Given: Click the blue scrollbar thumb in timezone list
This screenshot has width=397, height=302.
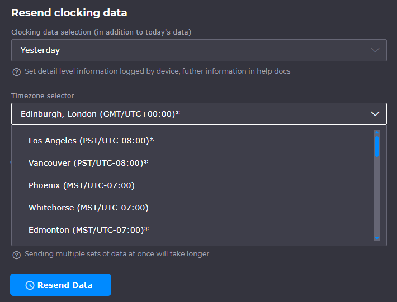Looking at the screenshot, I should [x=377, y=146].
